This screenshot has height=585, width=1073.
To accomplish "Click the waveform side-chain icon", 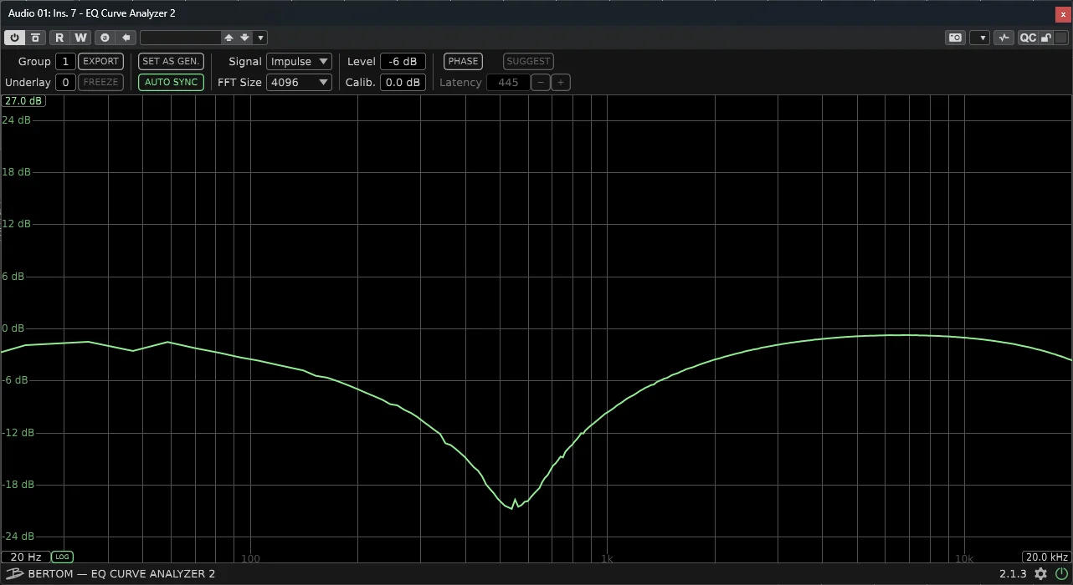I will 1004,38.
